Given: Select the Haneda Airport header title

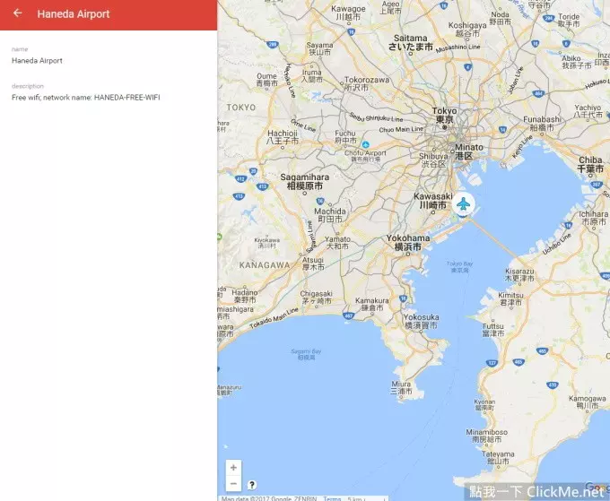Looking at the screenshot, I should coord(74,14).
